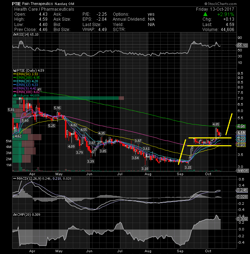Click the RSI(14) 65.10 panel title
The width and height of the screenshot is (250, 254).
[27, 35]
